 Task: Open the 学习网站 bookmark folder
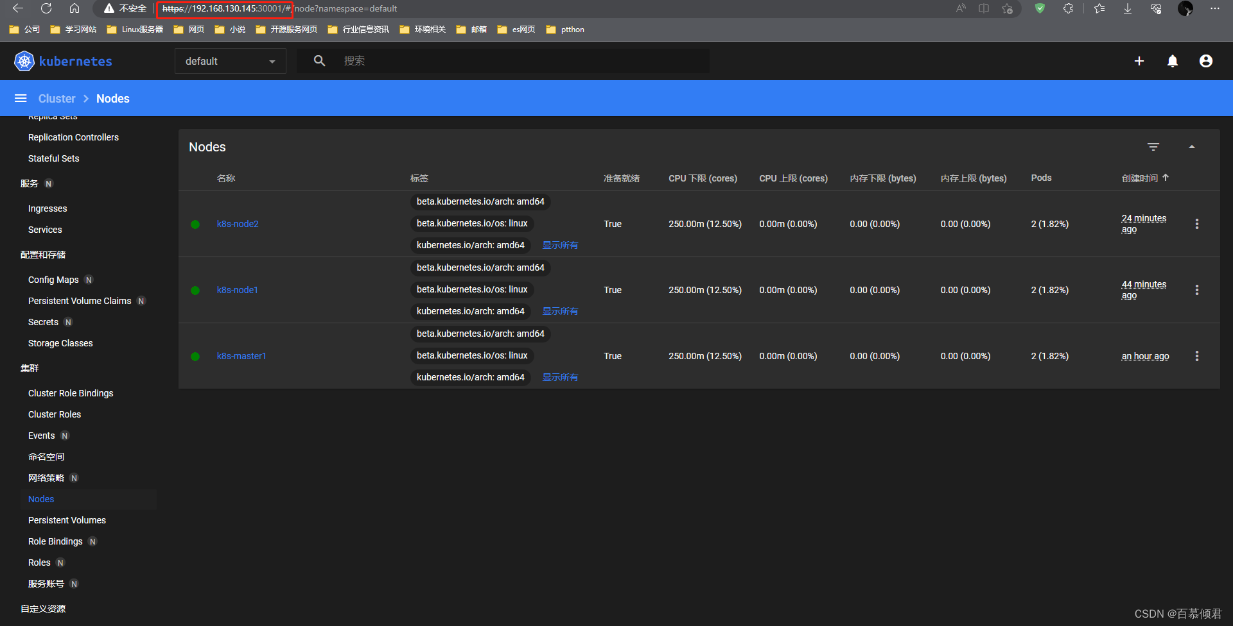[x=73, y=30]
